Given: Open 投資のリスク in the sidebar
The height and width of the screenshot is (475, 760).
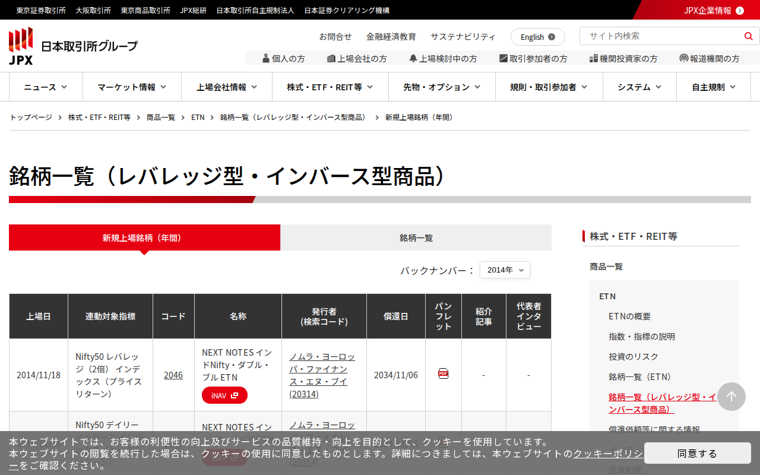Looking at the screenshot, I should (634, 357).
